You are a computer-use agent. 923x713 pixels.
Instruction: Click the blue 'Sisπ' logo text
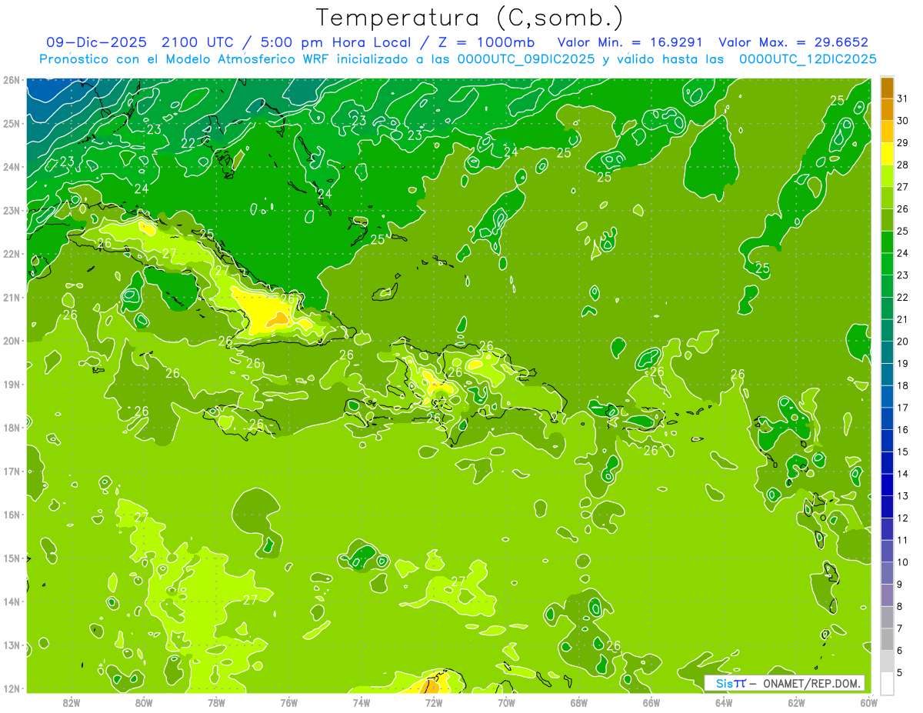[x=730, y=683]
